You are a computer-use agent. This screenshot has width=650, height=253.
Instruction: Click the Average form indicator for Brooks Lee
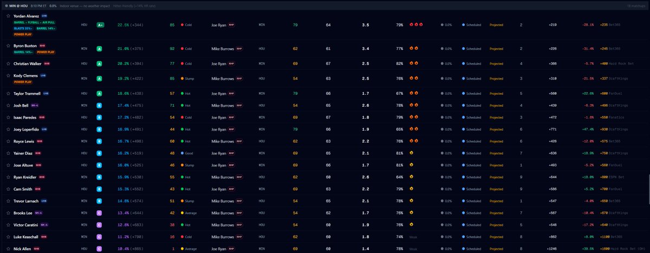point(188,213)
